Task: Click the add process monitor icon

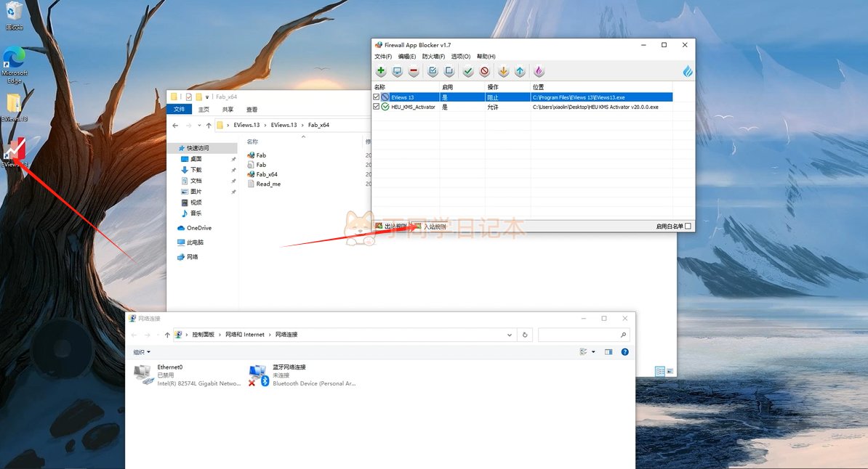Action: tap(397, 71)
